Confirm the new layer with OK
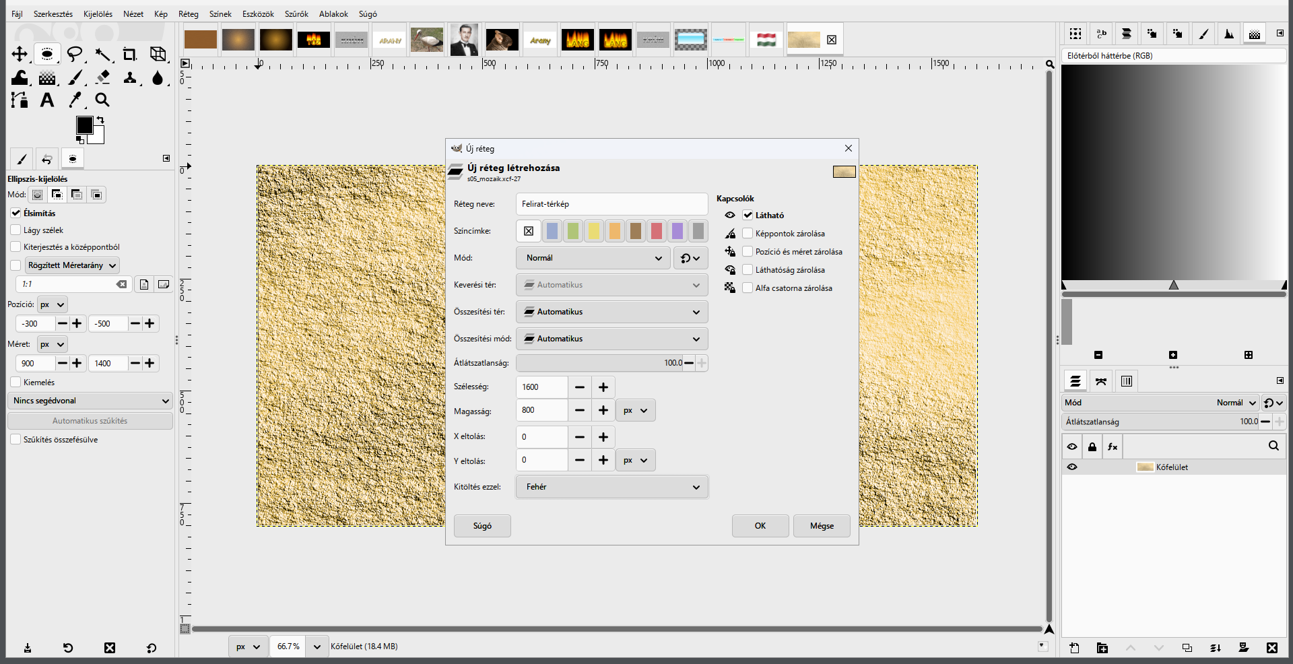This screenshot has height=664, width=1293. (x=760, y=526)
